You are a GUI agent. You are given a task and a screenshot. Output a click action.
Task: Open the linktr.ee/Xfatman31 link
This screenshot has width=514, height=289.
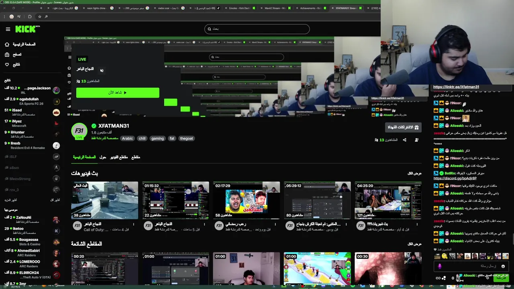[456, 87]
